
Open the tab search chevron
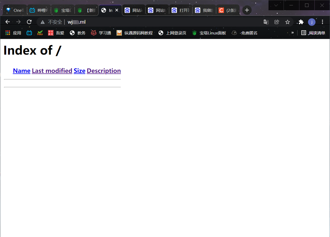coord(276,5)
